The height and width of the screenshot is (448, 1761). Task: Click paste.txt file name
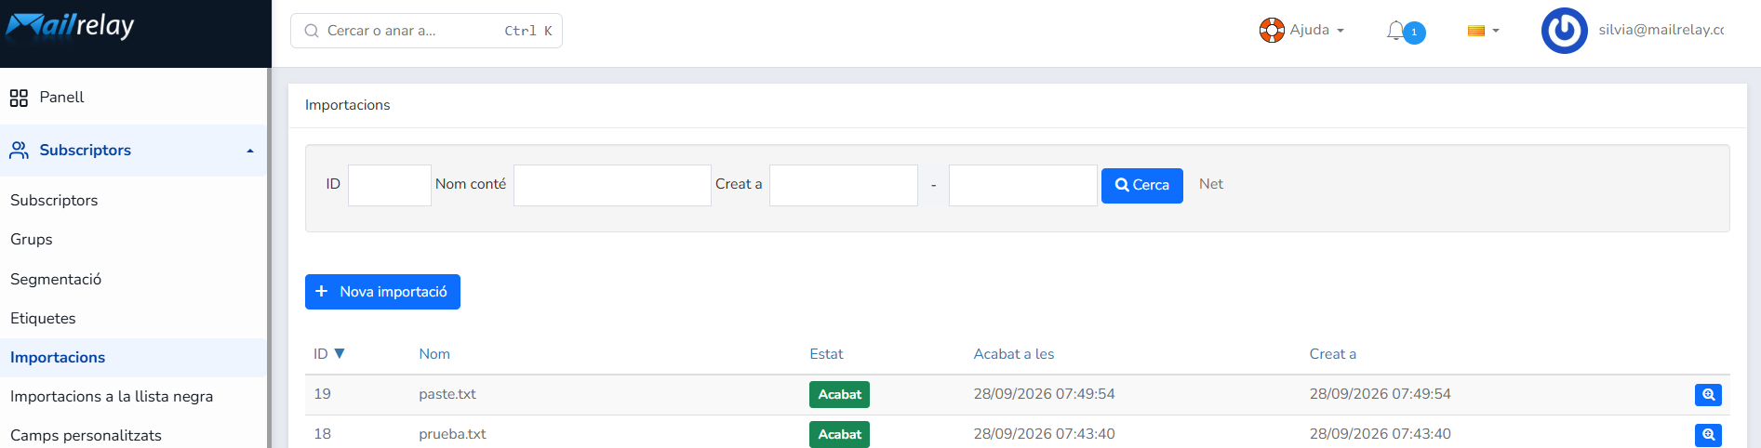[447, 394]
